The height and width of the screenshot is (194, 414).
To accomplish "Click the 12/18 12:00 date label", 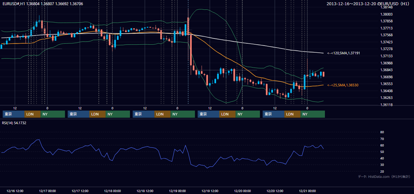I will (x=145, y=191).
